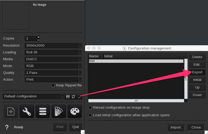Open the wrench settings tool

pyautogui.click(x=27, y=111)
